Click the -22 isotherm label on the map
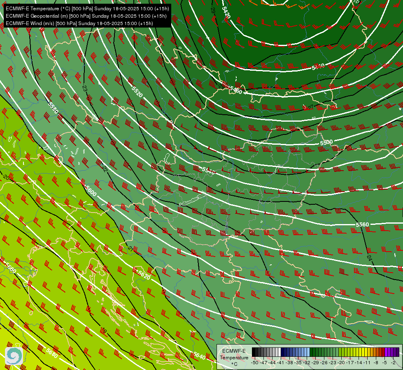 coord(104,169)
